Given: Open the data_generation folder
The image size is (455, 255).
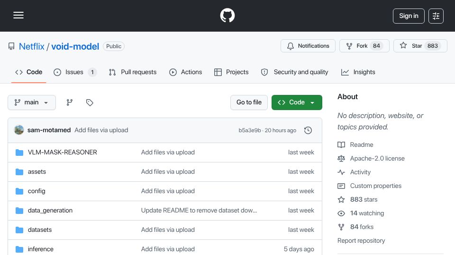Looking at the screenshot, I should (50, 211).
